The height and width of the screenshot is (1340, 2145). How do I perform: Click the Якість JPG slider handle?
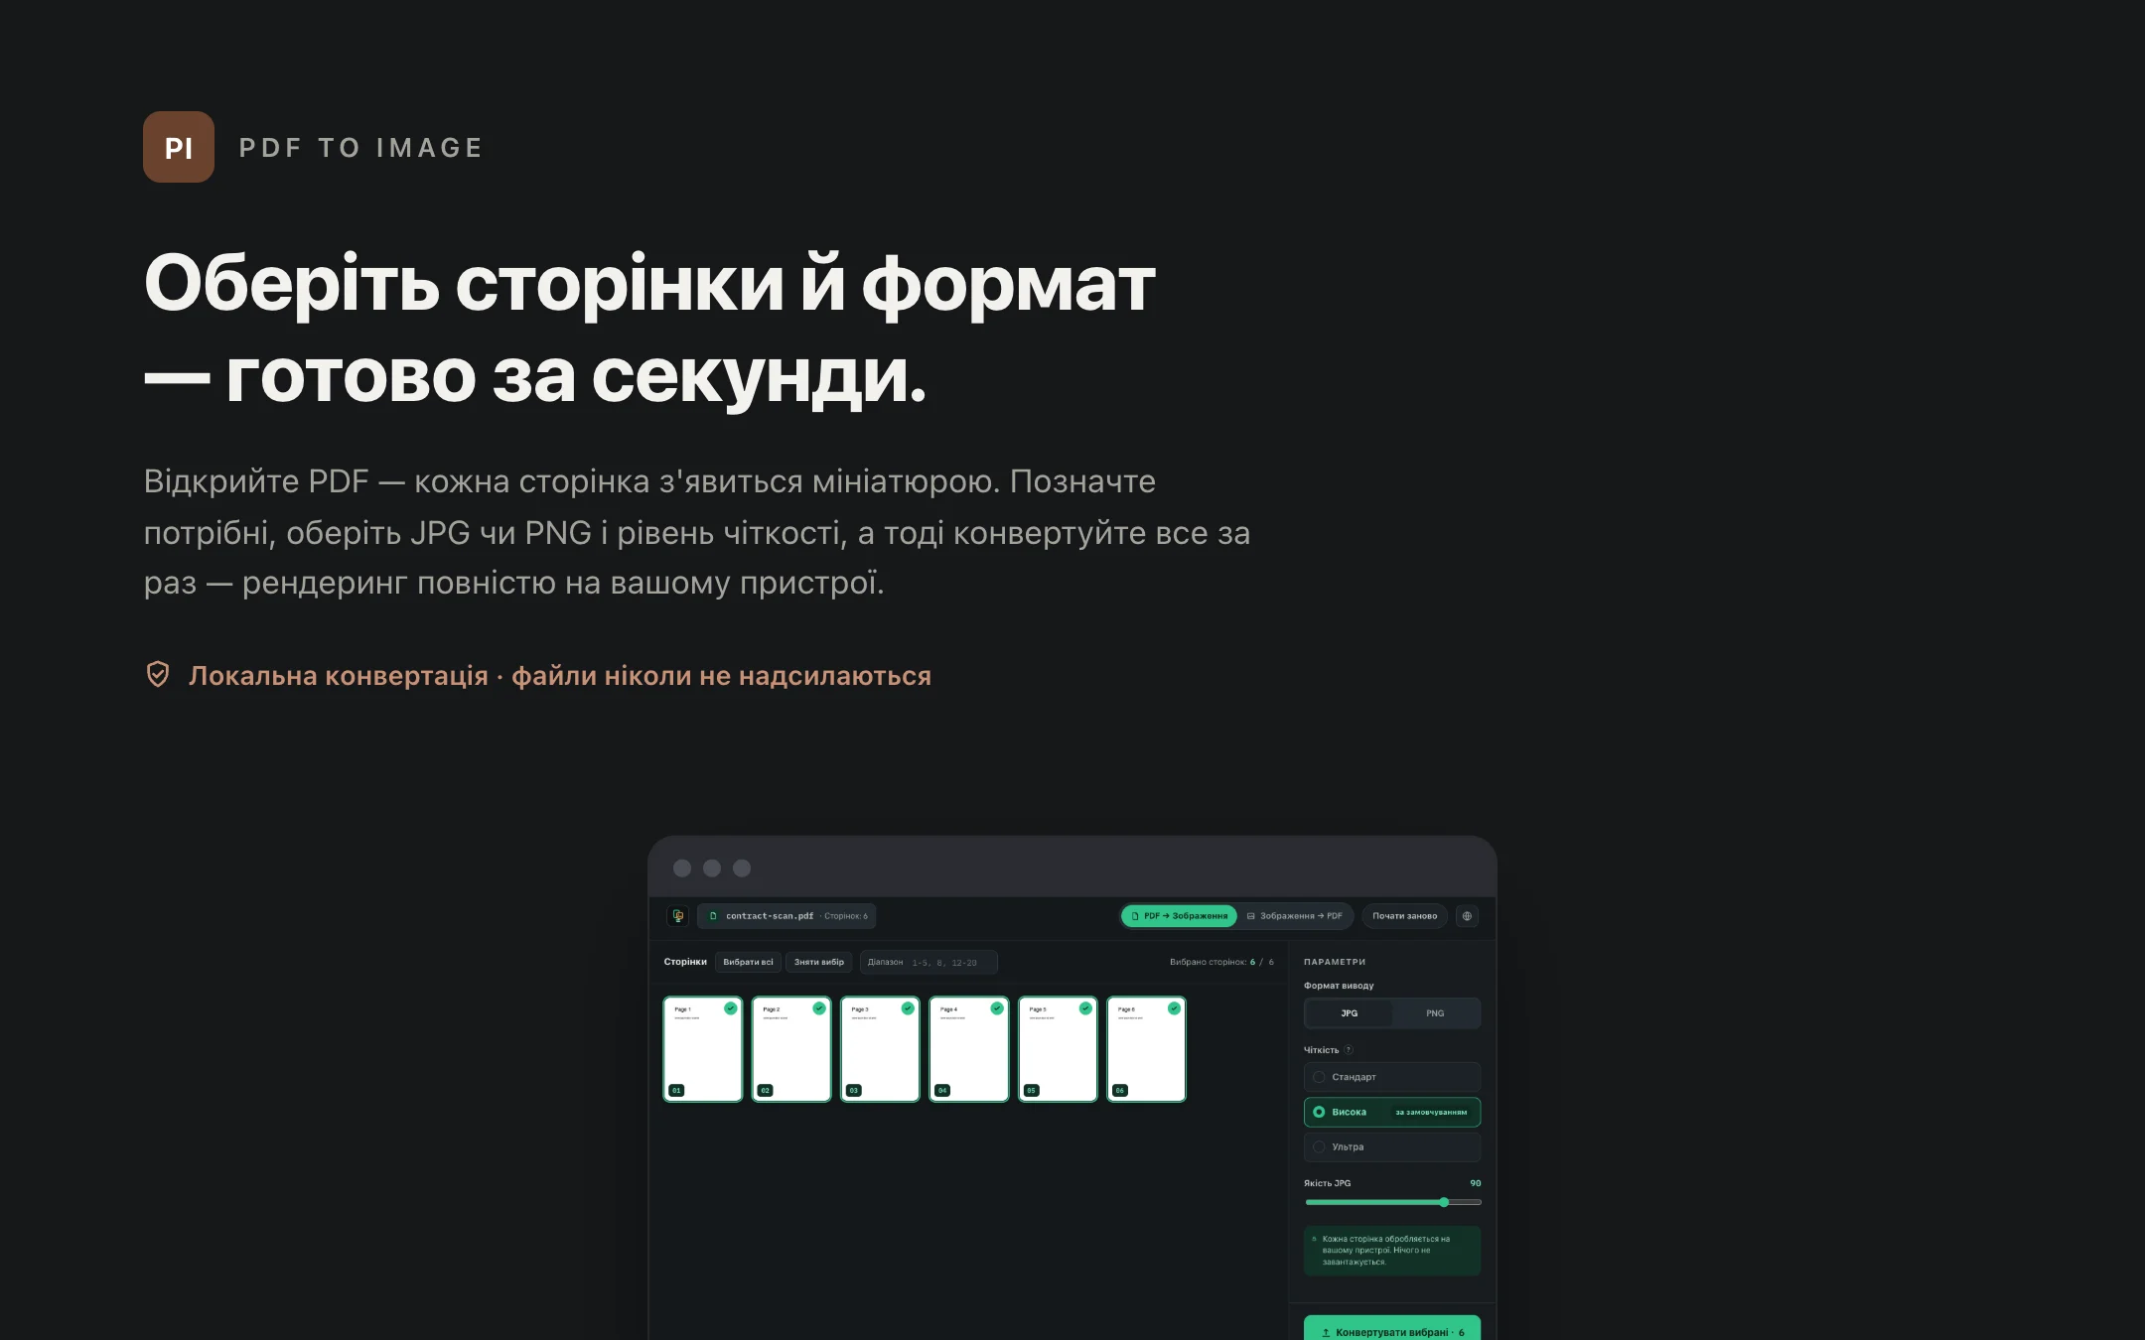coord(1444,1202)
